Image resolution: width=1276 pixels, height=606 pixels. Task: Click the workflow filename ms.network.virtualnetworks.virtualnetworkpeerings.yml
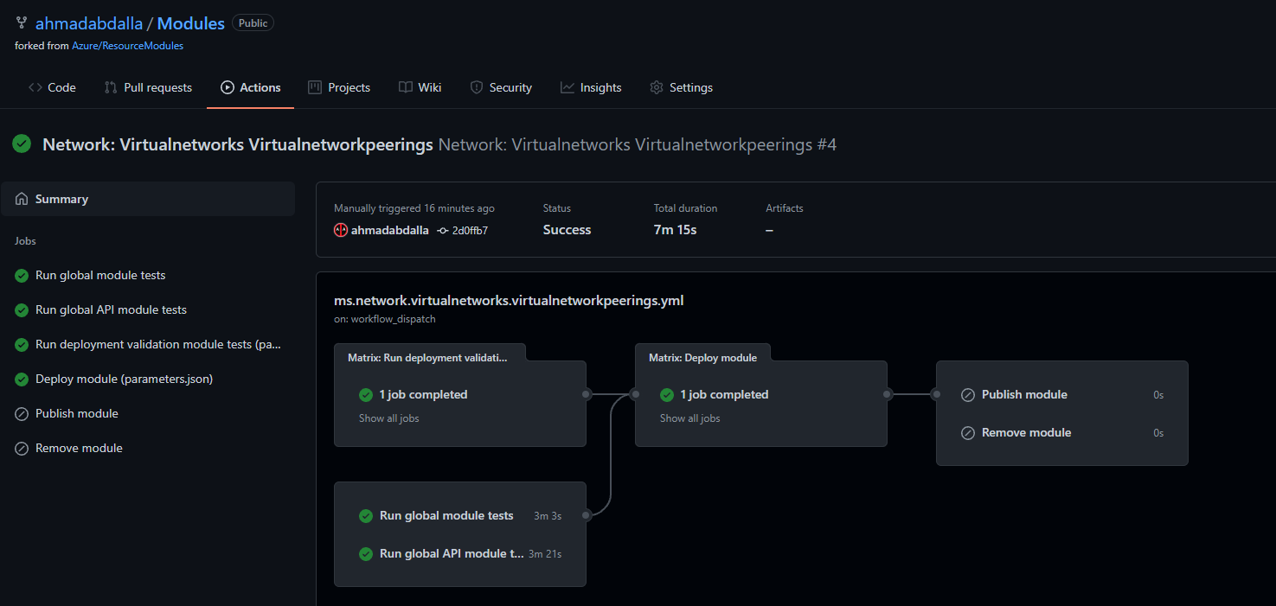(x=509, y=301)
